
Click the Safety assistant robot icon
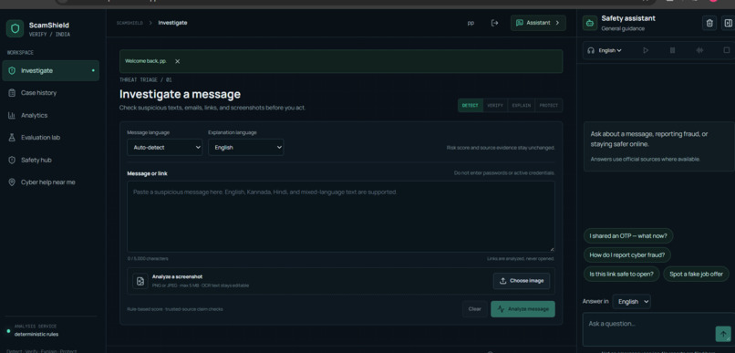590,23
